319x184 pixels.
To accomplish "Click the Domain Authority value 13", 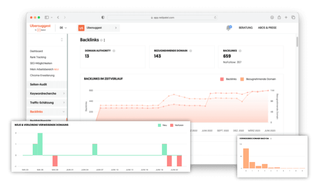I will pos(87,56).
